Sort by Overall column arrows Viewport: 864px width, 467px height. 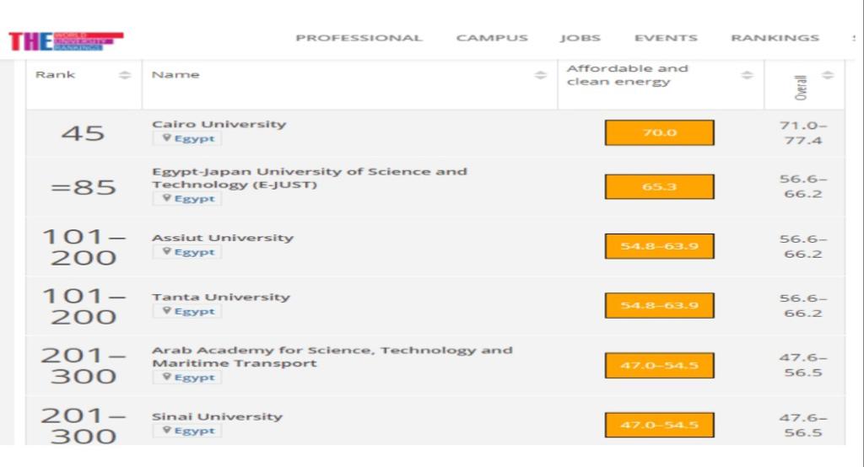(828, 76)
